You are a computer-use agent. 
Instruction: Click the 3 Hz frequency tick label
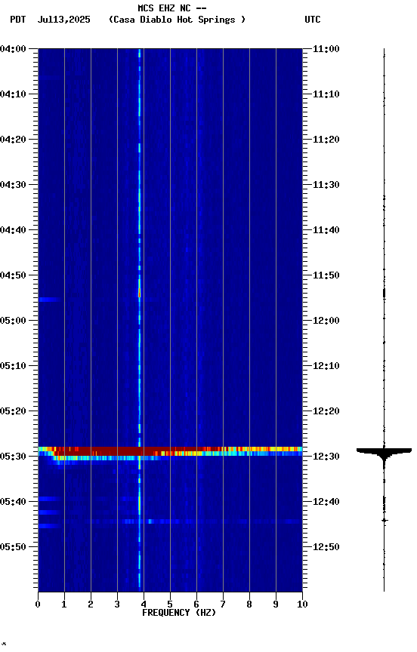[117, 604]
